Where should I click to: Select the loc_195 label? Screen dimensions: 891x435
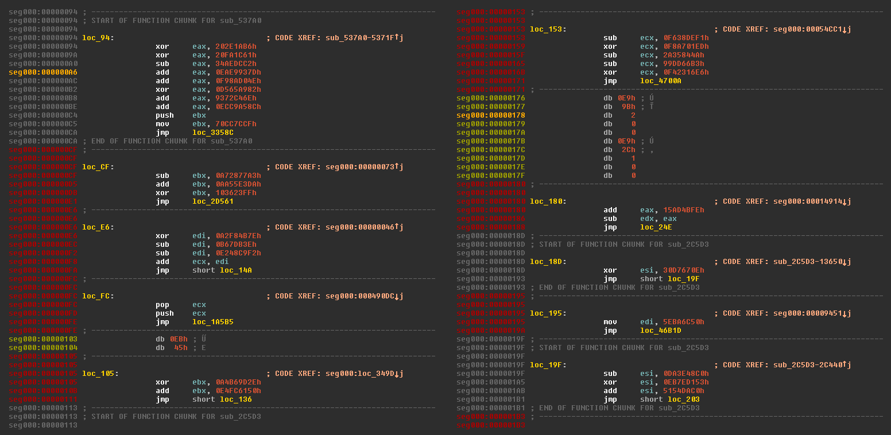548,313
